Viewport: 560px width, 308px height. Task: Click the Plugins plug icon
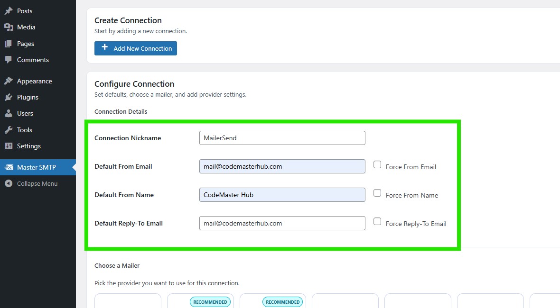(x=9, y=97)
